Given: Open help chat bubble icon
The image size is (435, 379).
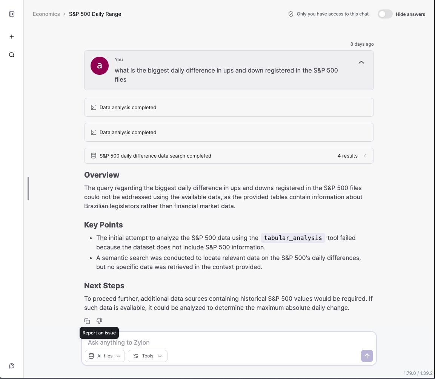Looking at the screenshot, I should pyautogui.click(x=12, y=366).
